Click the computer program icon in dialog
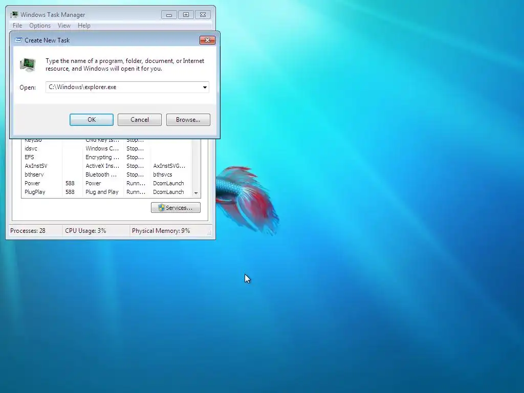The image size is (524, 393). (28, 65)
